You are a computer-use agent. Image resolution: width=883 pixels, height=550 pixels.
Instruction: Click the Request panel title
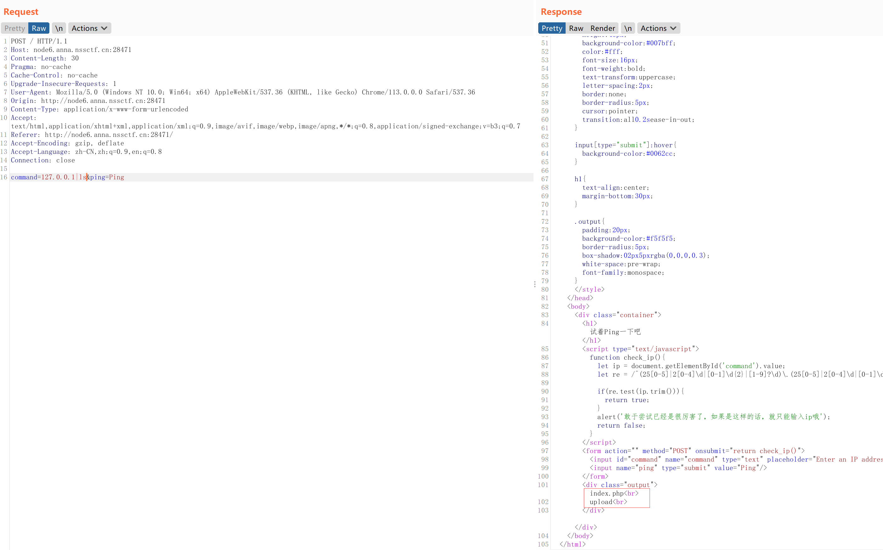pos(21,12)
